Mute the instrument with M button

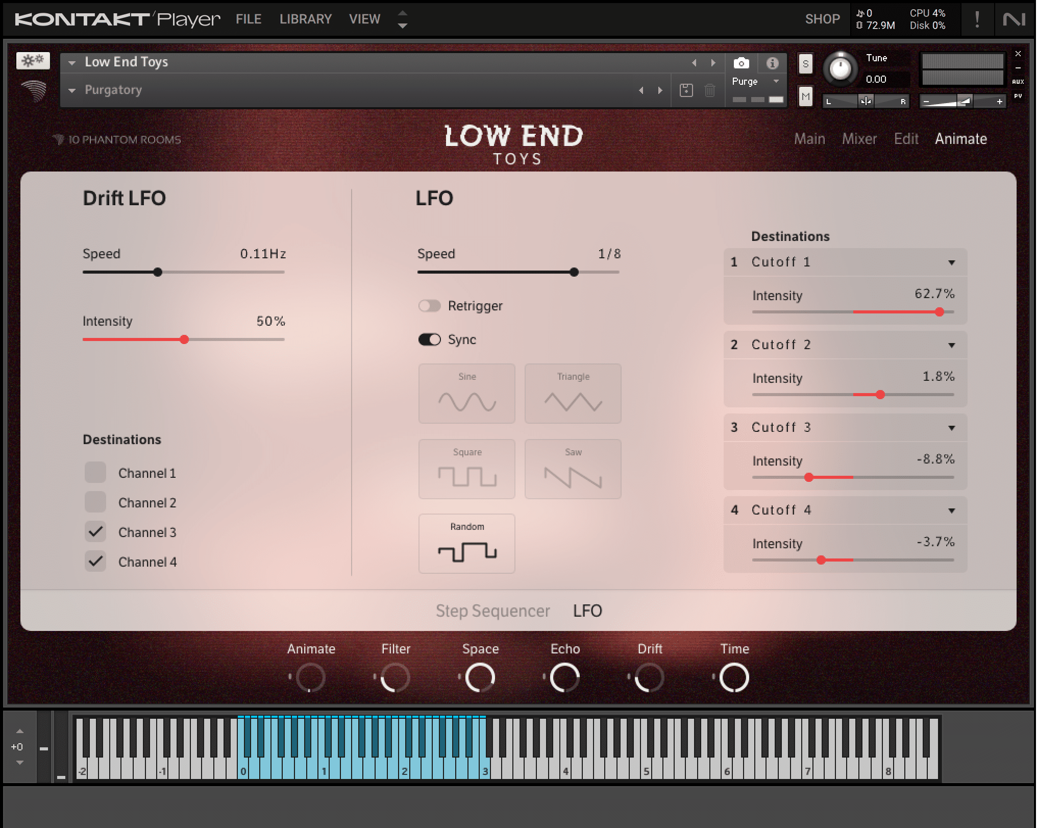[x=805, y=96]
